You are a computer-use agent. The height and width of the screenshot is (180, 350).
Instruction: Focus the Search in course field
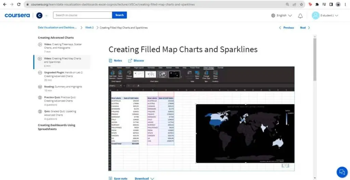coord(83,15)
